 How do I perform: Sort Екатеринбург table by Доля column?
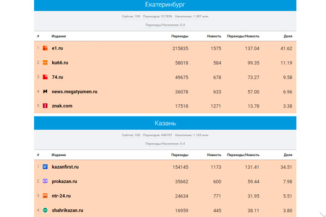point(288,36)
